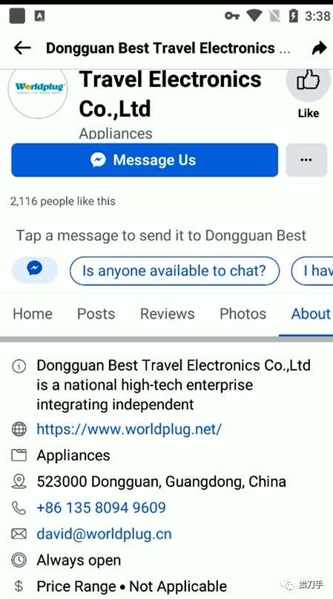This screenshot has width=333, height=599.
Task: Open the worldplug.net website link
Action: pos(129,430)
